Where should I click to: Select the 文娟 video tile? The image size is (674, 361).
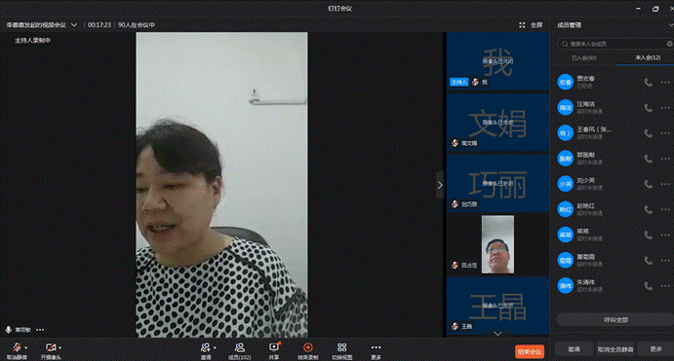pos(497,123)
